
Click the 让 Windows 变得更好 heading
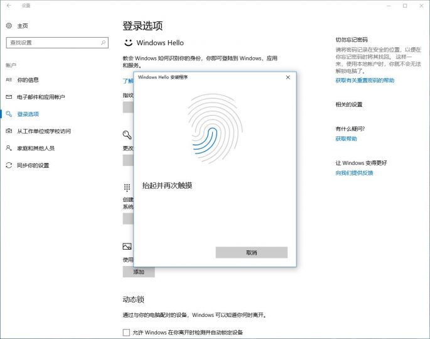tap(361, 163)
